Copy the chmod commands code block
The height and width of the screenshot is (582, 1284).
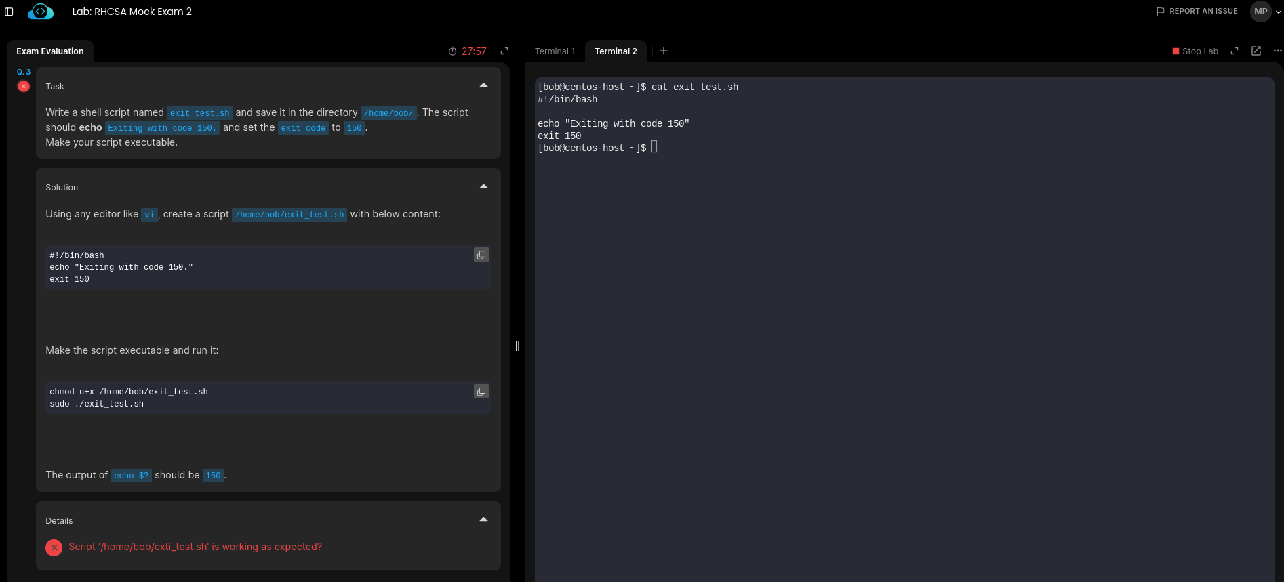click(x=481, y=391)
